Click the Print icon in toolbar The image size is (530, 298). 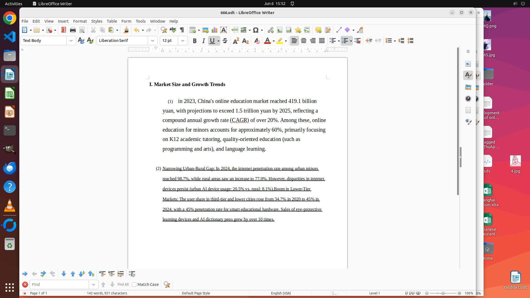click(x=73, y=30)
